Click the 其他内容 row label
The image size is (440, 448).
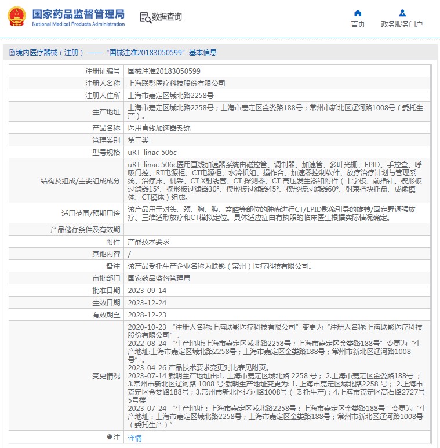tap(106, 254)
